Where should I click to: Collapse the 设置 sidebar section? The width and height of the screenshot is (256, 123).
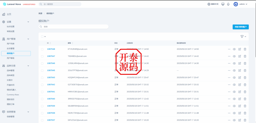[28, 22]
